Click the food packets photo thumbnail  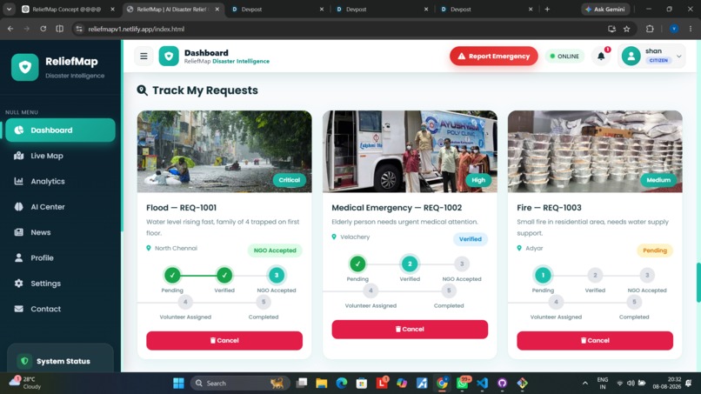tap(595, 151)
